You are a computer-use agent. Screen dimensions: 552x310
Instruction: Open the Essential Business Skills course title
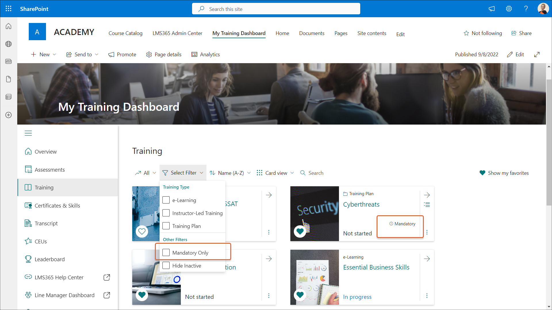coord(376,267)
